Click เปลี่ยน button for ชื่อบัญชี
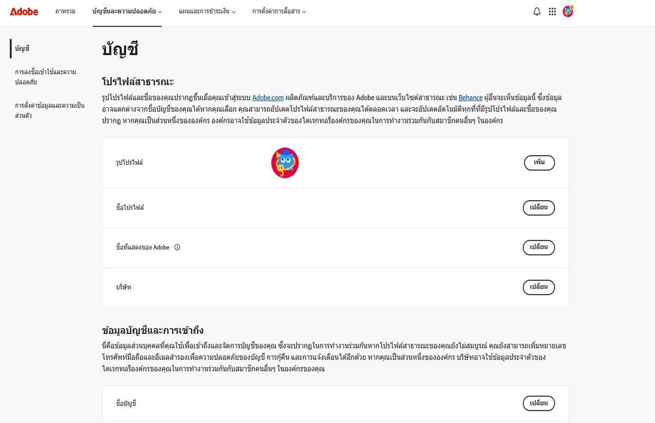 tap(539, 404)
